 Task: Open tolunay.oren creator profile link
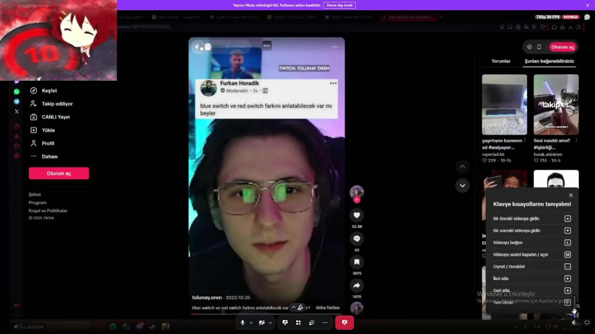coord(207,297)
